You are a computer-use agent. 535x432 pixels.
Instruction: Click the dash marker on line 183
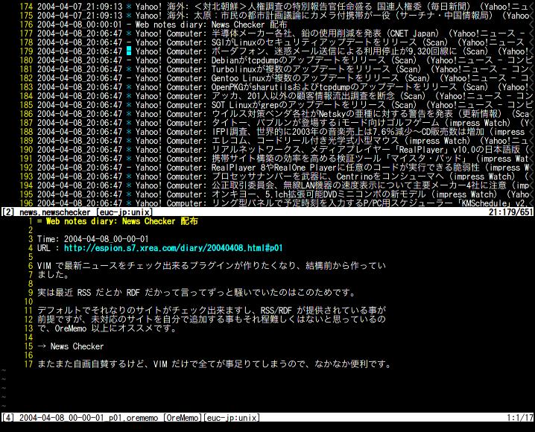tap(129, 88)
